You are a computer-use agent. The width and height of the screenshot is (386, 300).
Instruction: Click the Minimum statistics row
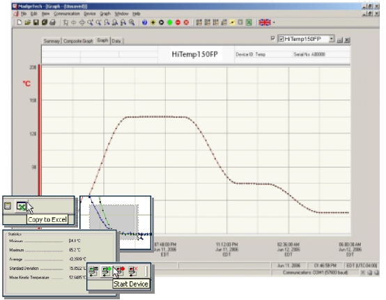(45, 241)
